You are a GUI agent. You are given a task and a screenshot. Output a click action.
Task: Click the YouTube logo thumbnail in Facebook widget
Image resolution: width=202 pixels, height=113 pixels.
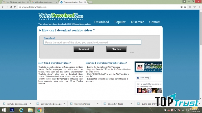coord(140,67)
